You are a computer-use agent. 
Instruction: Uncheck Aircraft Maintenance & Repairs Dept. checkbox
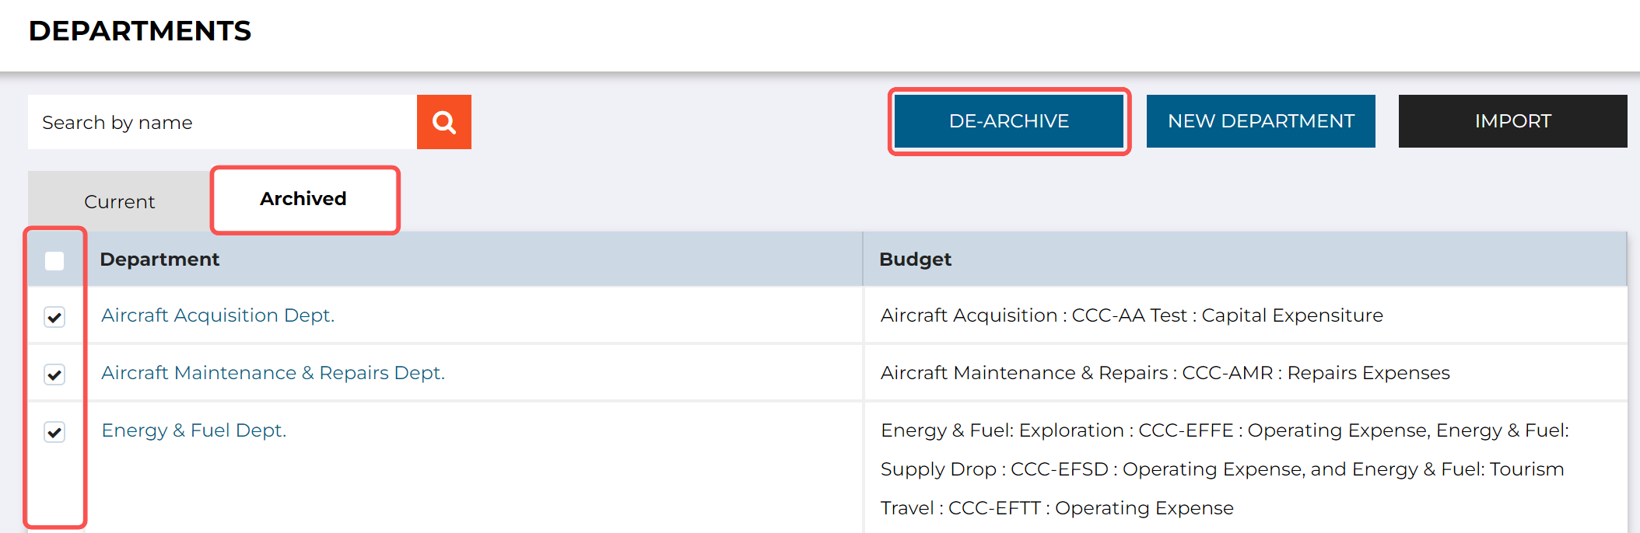54,374
